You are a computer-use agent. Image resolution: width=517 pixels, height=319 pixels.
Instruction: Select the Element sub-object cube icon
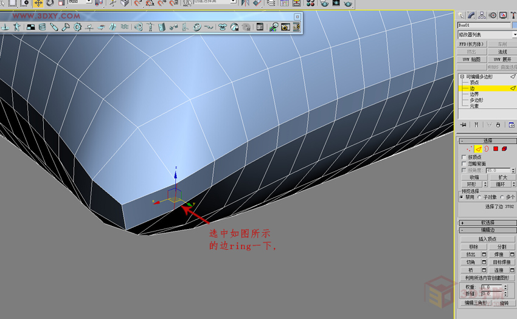(x=505, y=149)
